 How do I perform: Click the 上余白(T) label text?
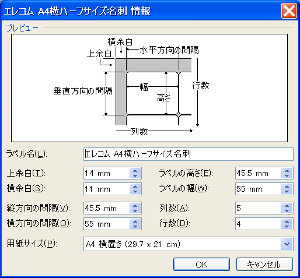pyautogui.click(x=26, y=173)
